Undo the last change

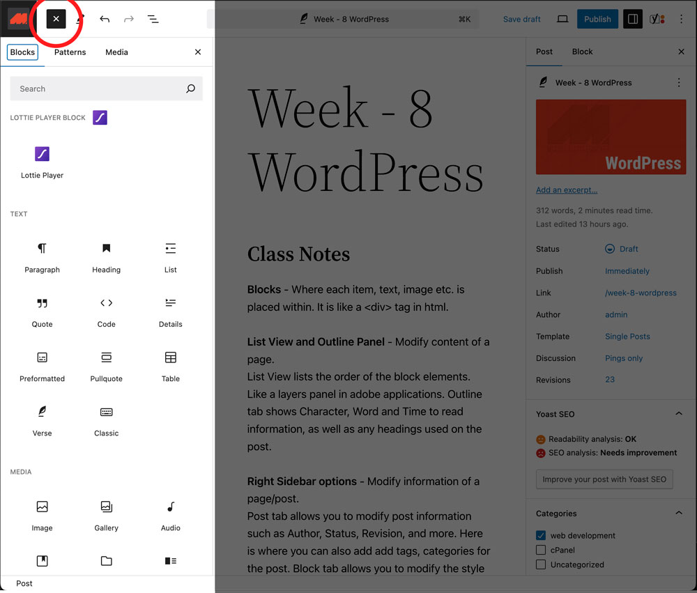click(105, 19)
